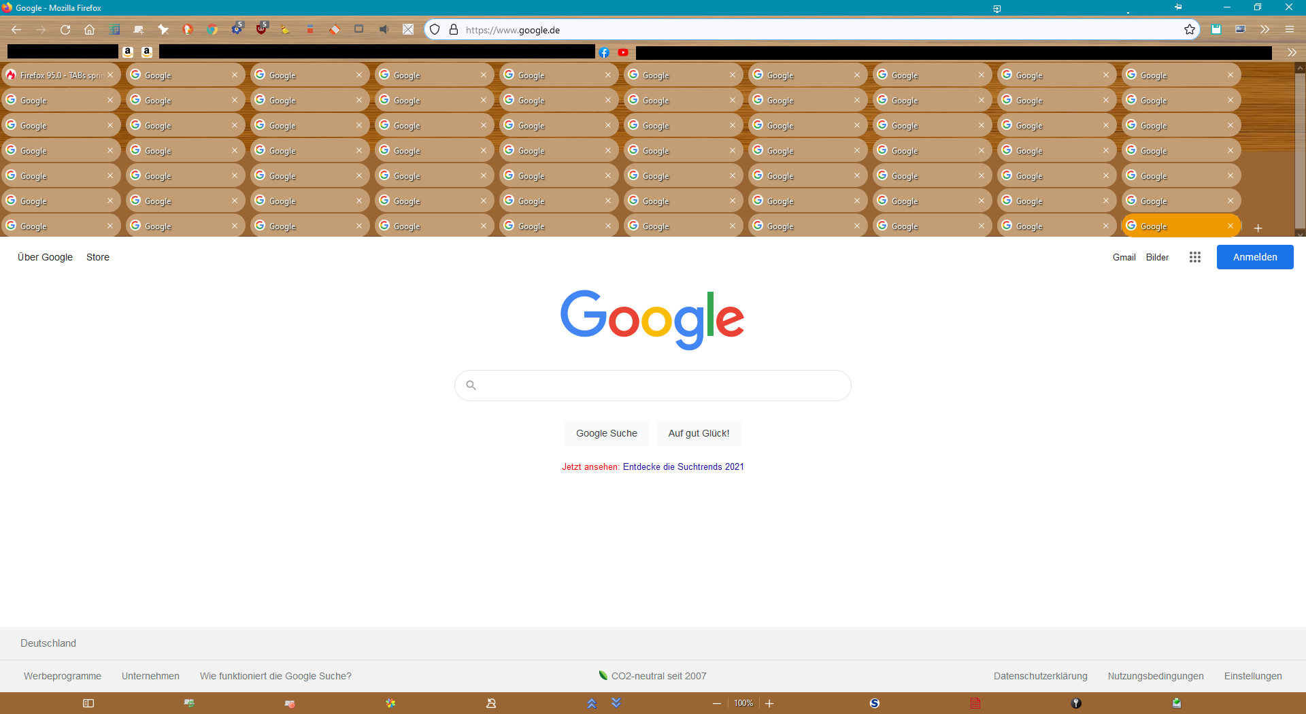Image resolution: width=1306 pixels, height=714 pixels.
Task: Zoom out with the minus button
Action: [717, 703]
